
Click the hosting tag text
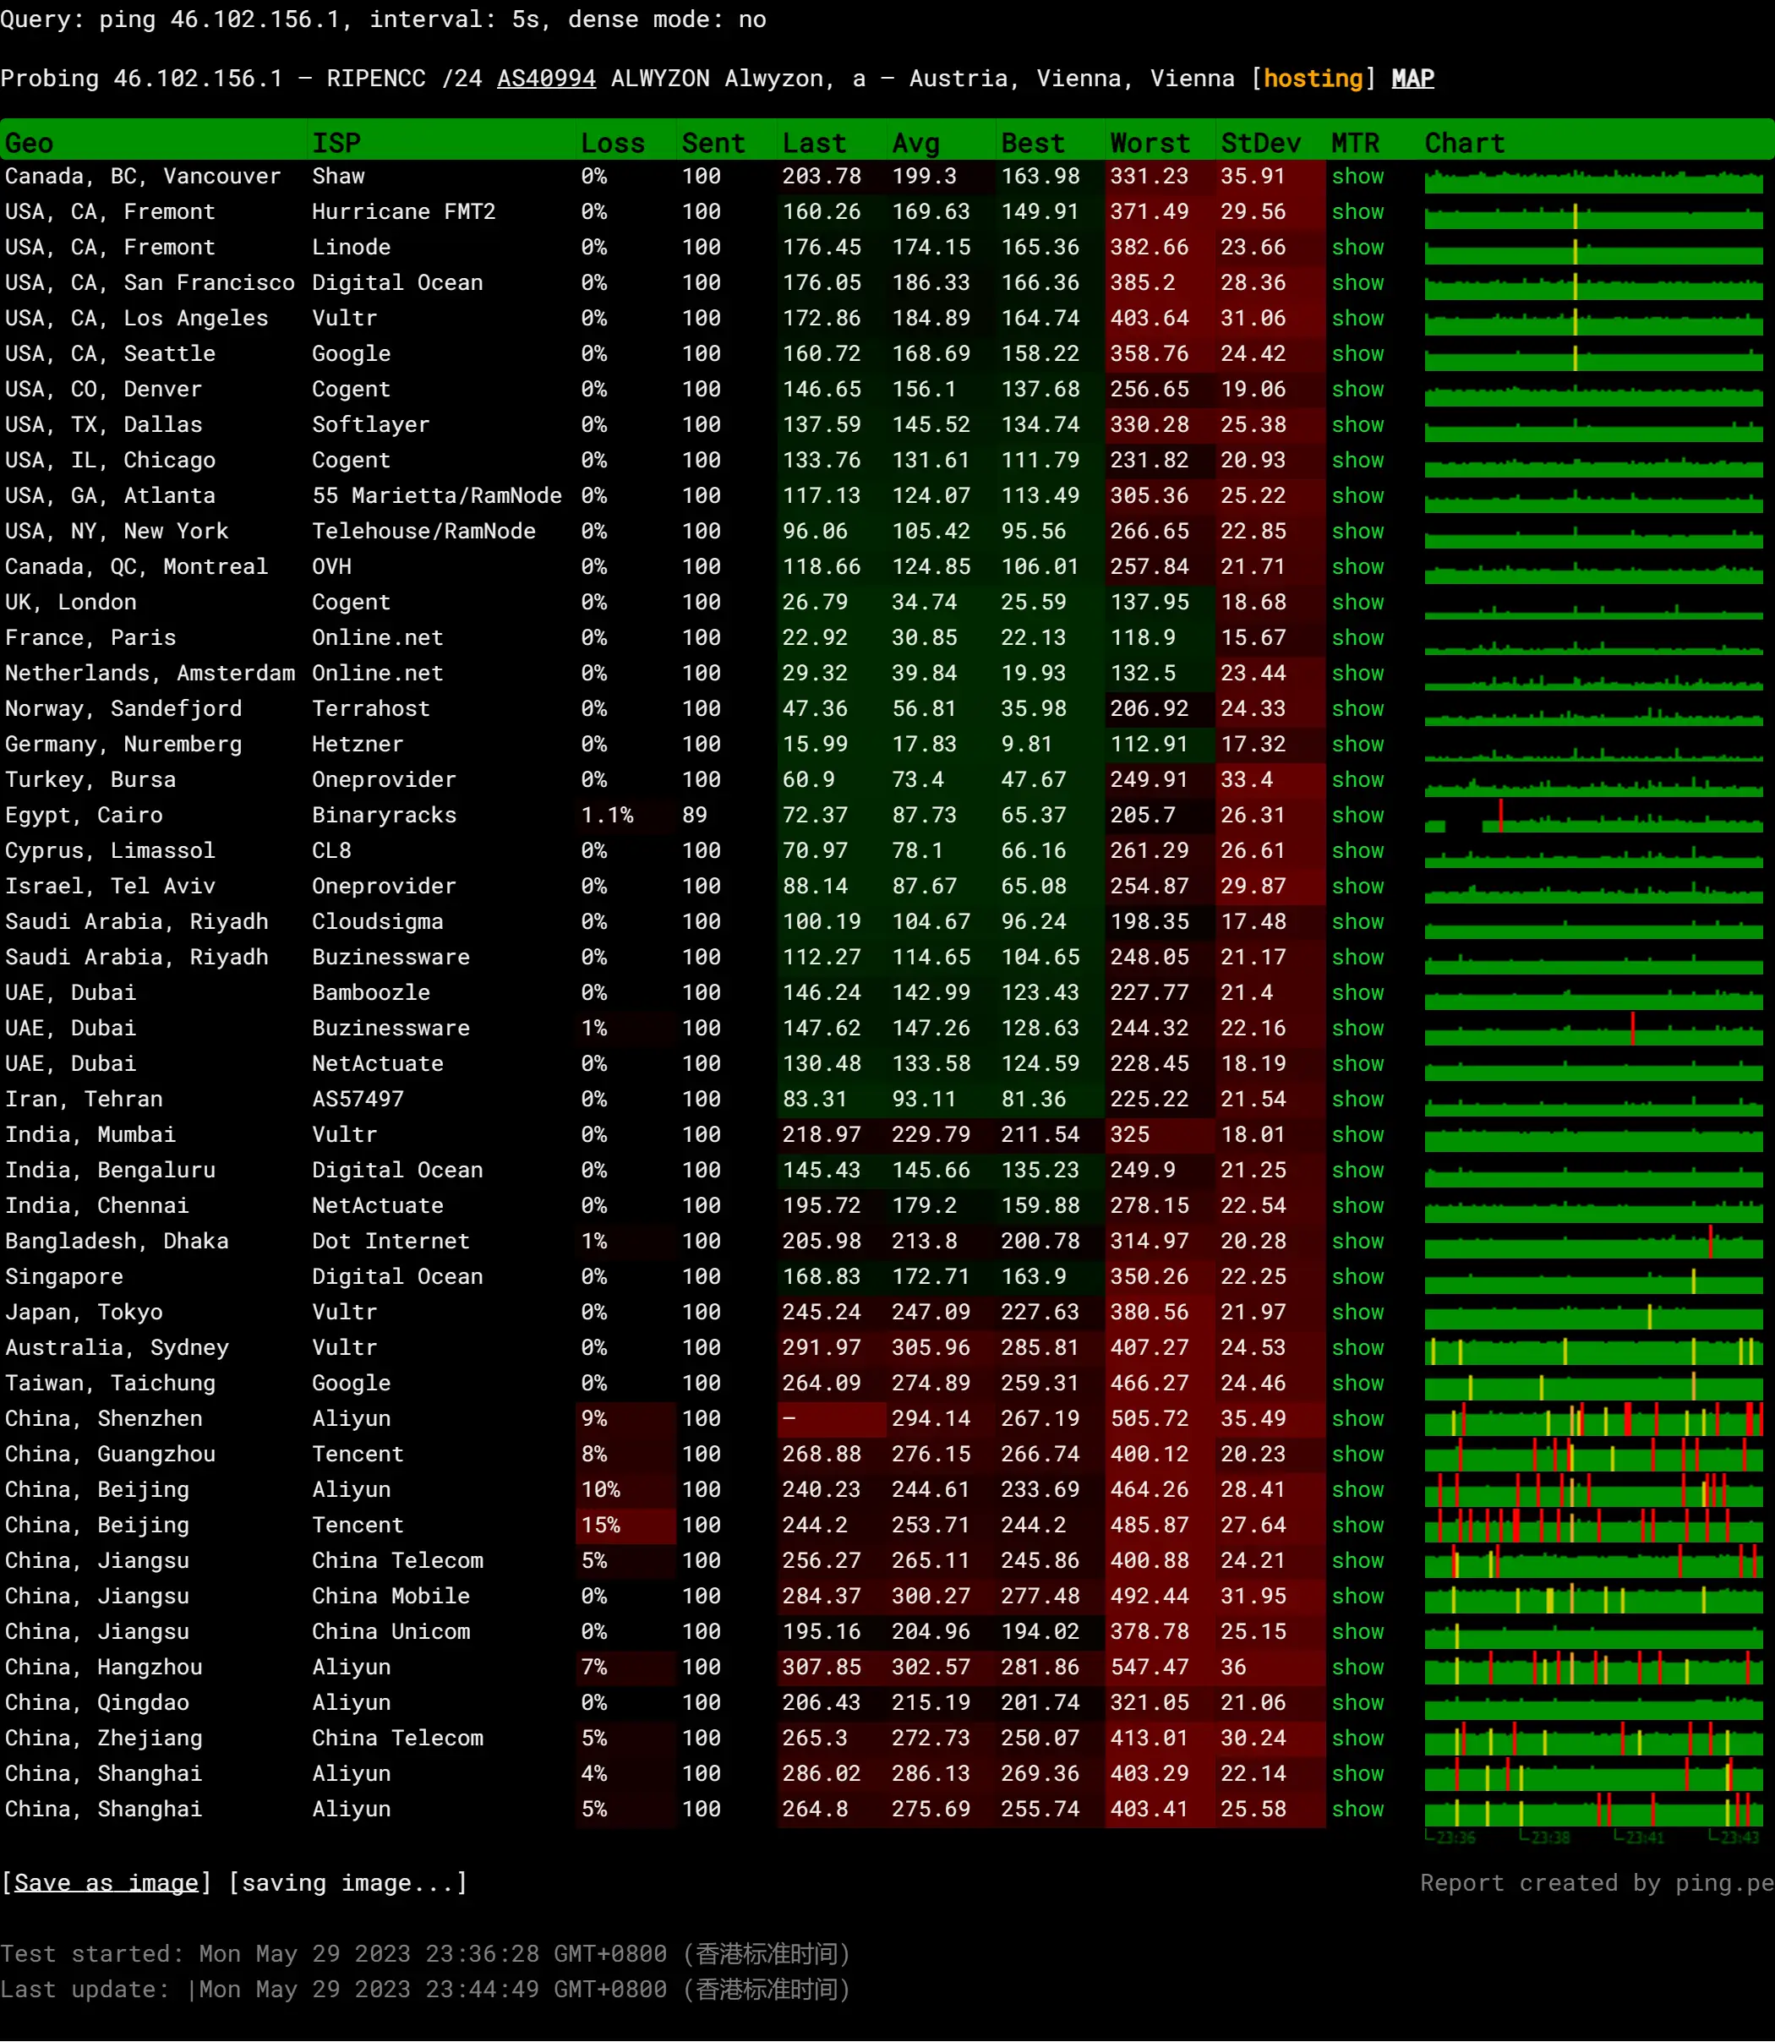1313,79
